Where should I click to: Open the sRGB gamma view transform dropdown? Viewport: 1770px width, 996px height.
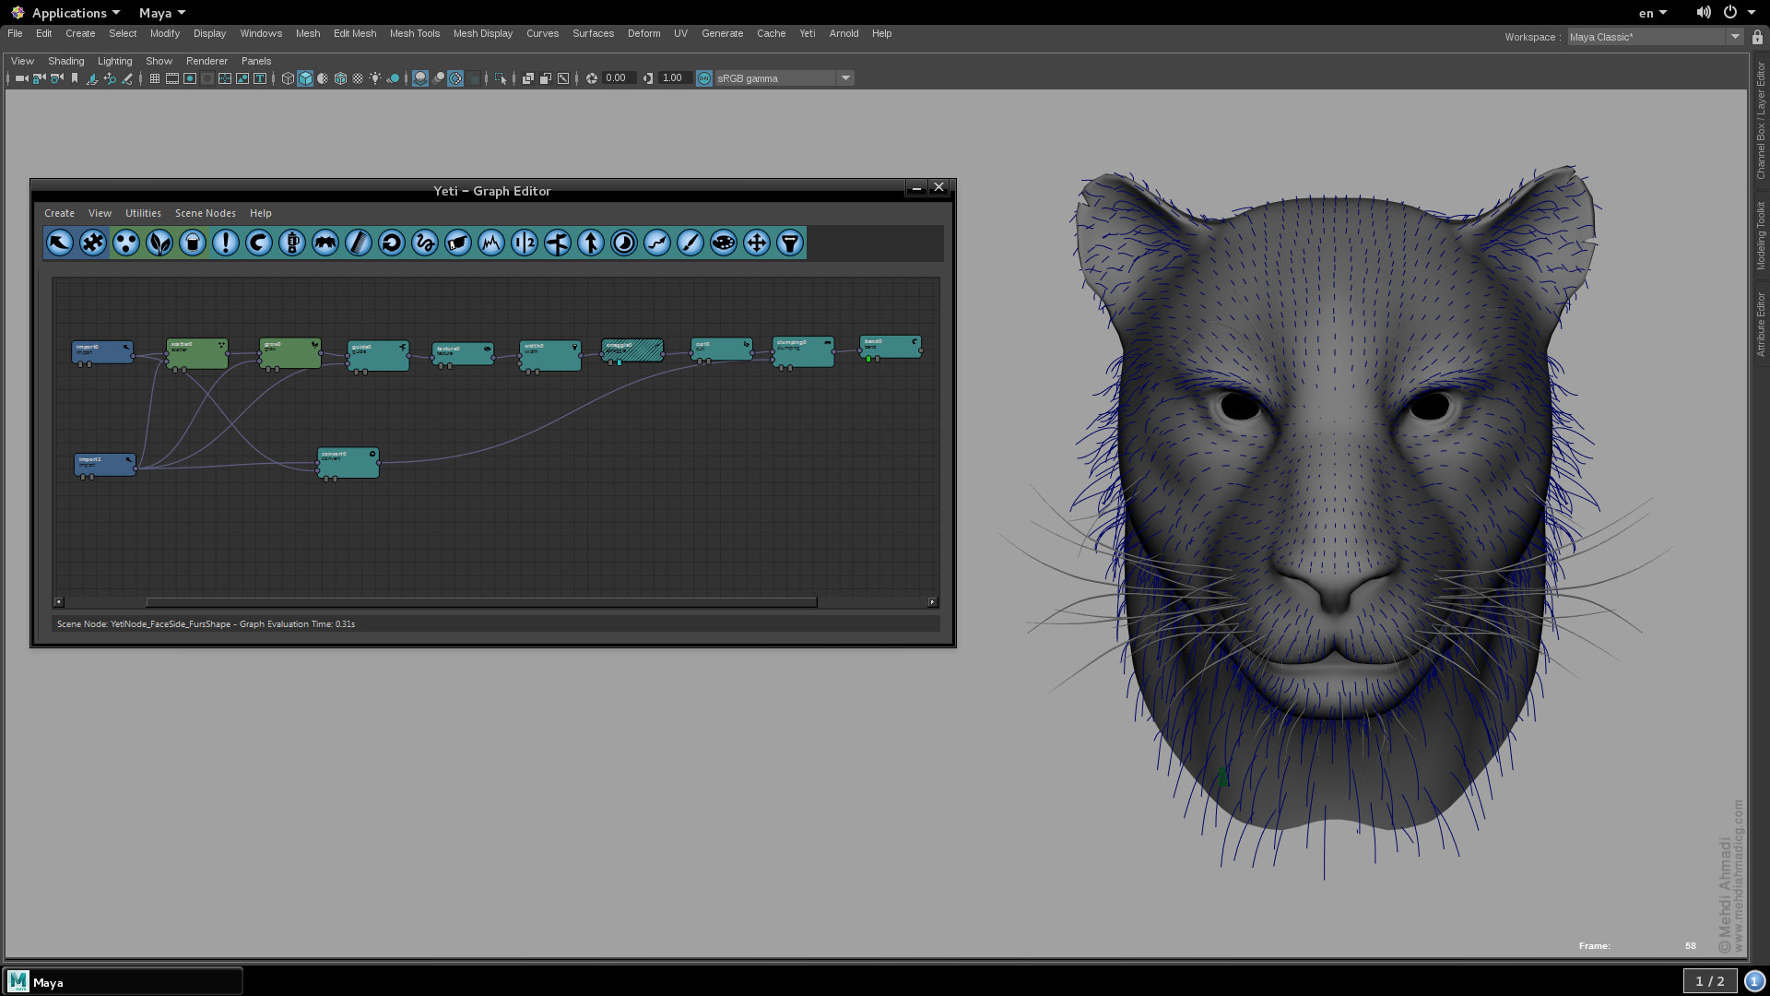(845, 78)
